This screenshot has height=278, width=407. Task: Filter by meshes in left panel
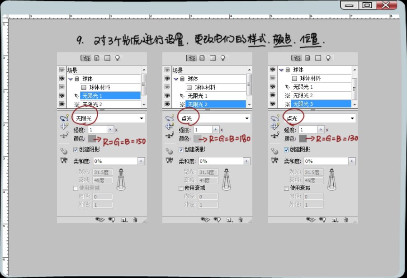click(x=97, y=58)
